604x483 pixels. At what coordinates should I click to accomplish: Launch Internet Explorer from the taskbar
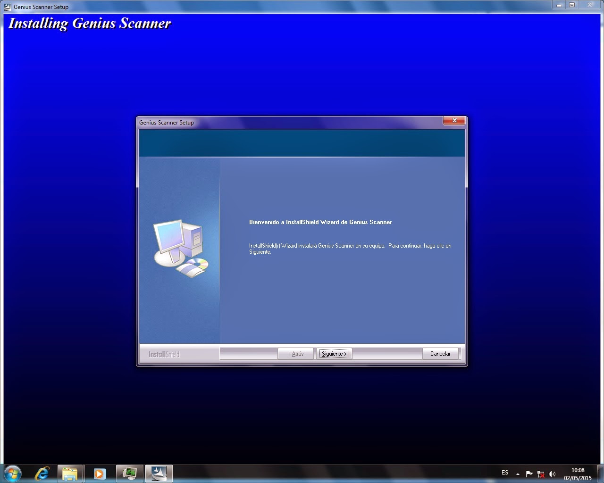point(42,473)
